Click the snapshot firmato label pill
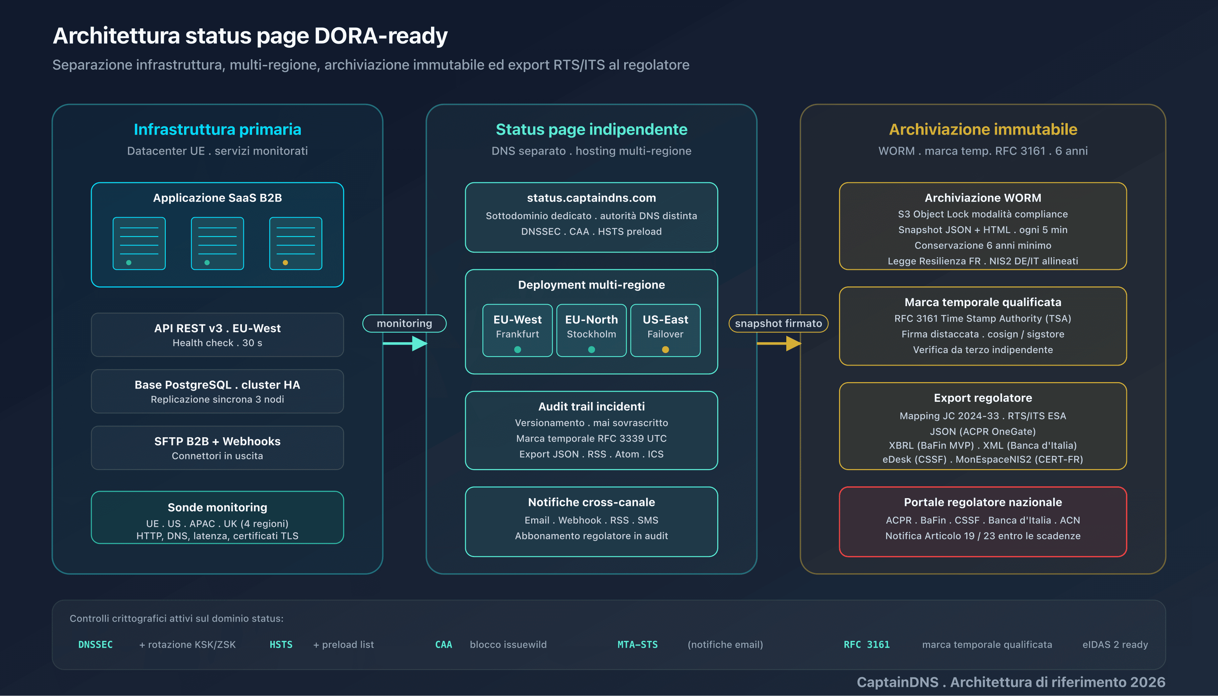Viewport: 1218px width, 696px height. coord(779,323)
